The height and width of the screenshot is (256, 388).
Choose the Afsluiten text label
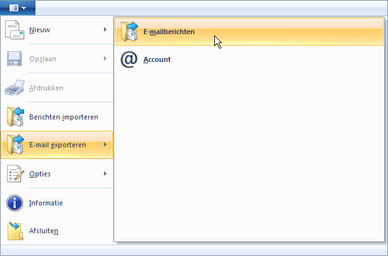[x=44, y=231]
